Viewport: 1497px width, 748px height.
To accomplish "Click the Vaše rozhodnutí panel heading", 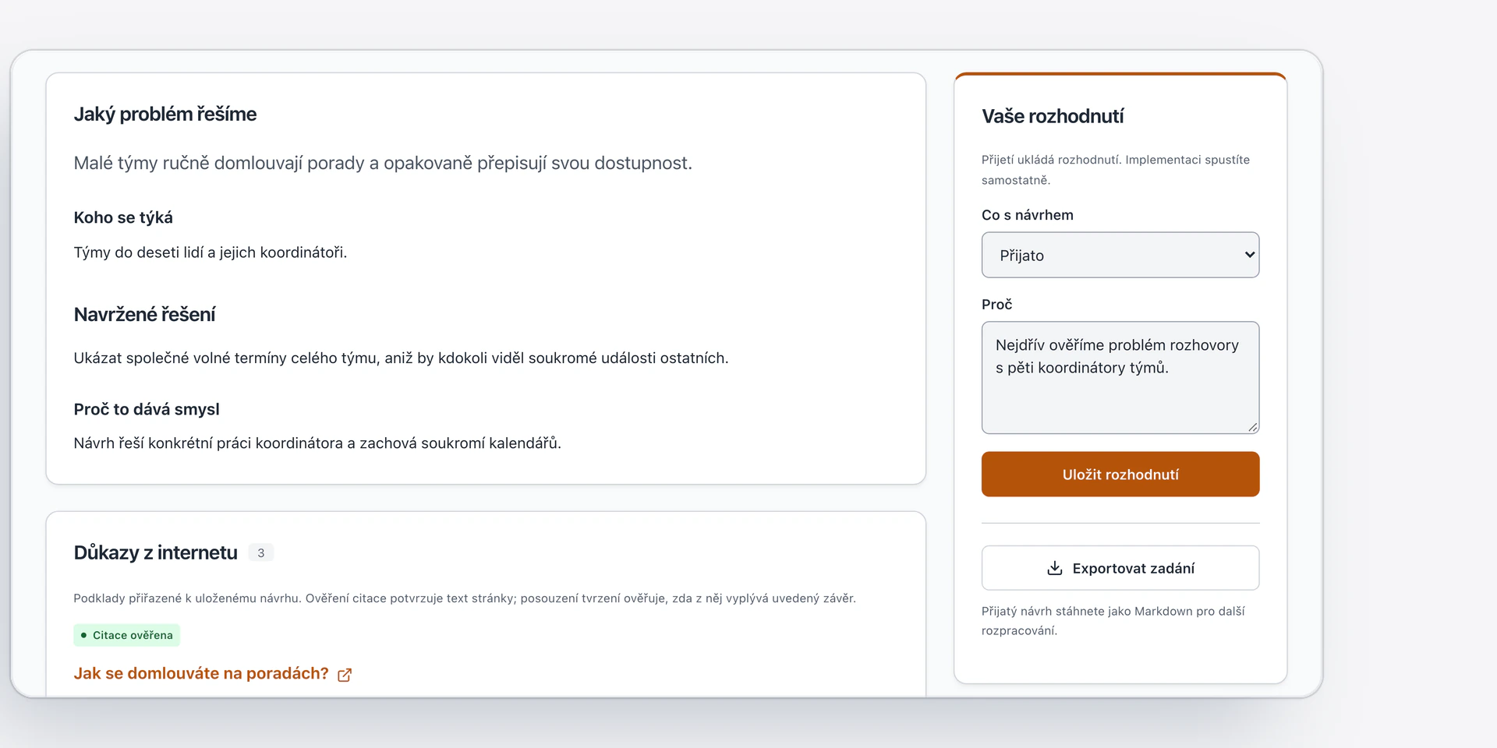I will pos(1053,116).
